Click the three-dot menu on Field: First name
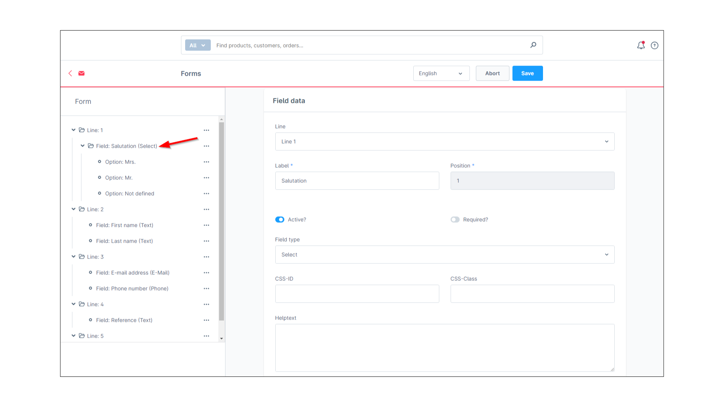This screenshot has height=407, width=724. [206, 225]
